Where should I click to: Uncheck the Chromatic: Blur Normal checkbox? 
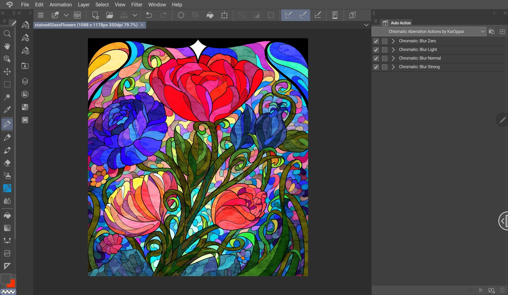(376, 58)
